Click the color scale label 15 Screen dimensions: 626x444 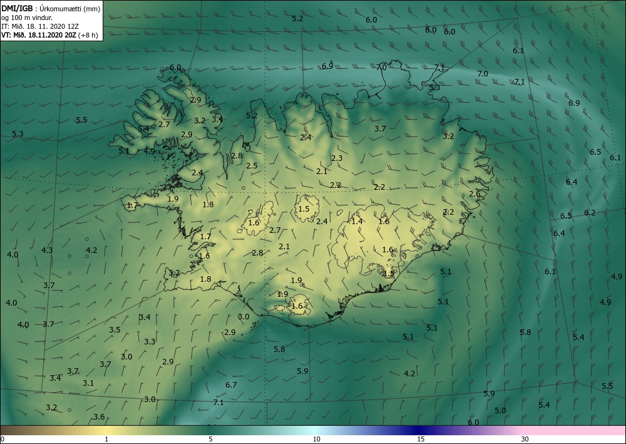point(421,439)
